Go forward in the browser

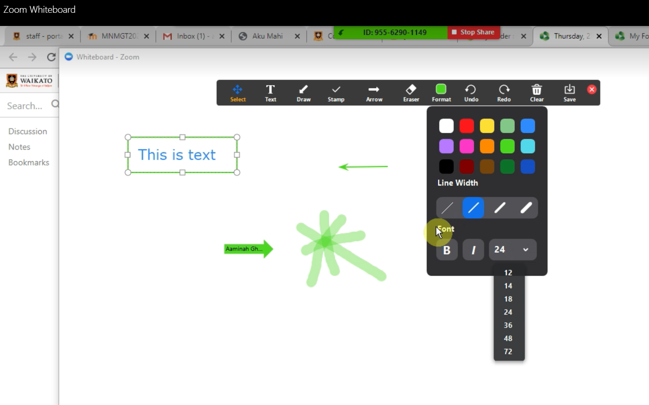coord(32,57)
